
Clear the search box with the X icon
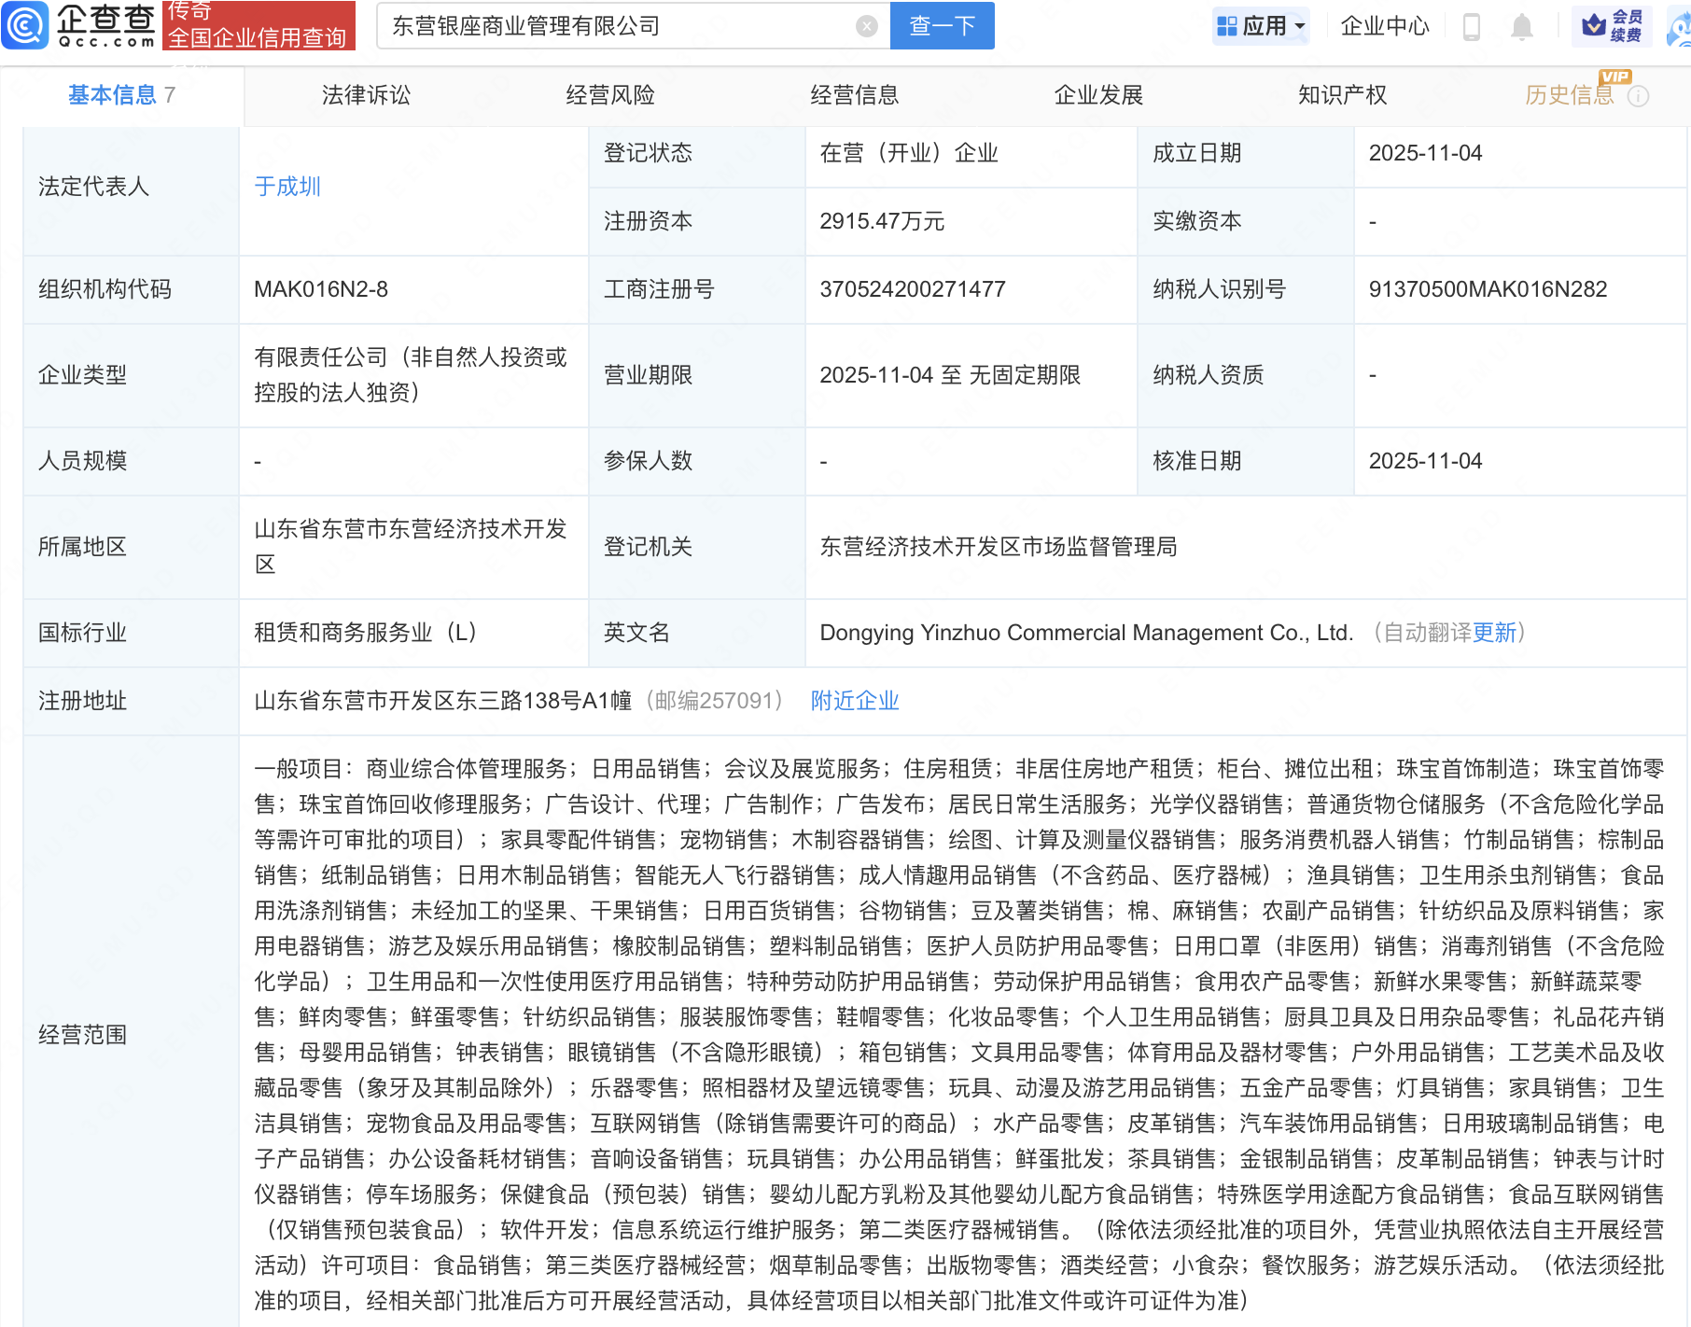tap(866, 26)
